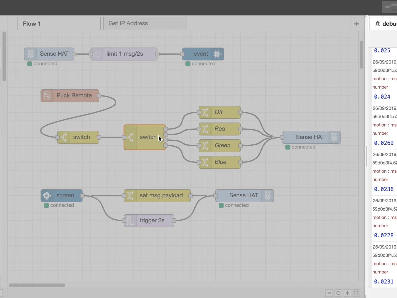This screenshot has width=397, height=298.
Task: Click the debug bug icon in sidebar tab
Action: (377, 24)
